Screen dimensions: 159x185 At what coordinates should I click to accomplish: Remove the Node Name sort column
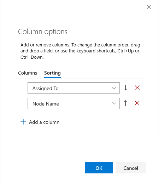pyautogui.click(x=137, y=103)
